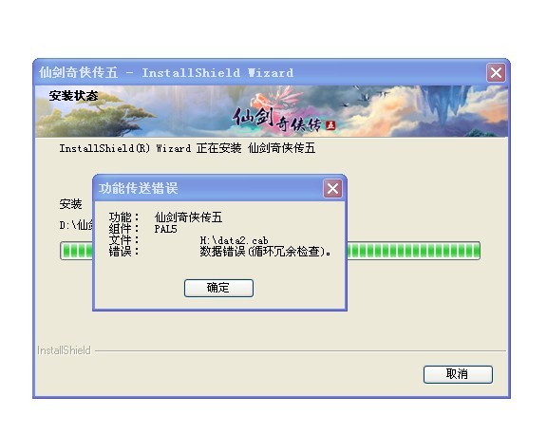Close the 功能传送错误 error dialog

[x=332, y=189]
